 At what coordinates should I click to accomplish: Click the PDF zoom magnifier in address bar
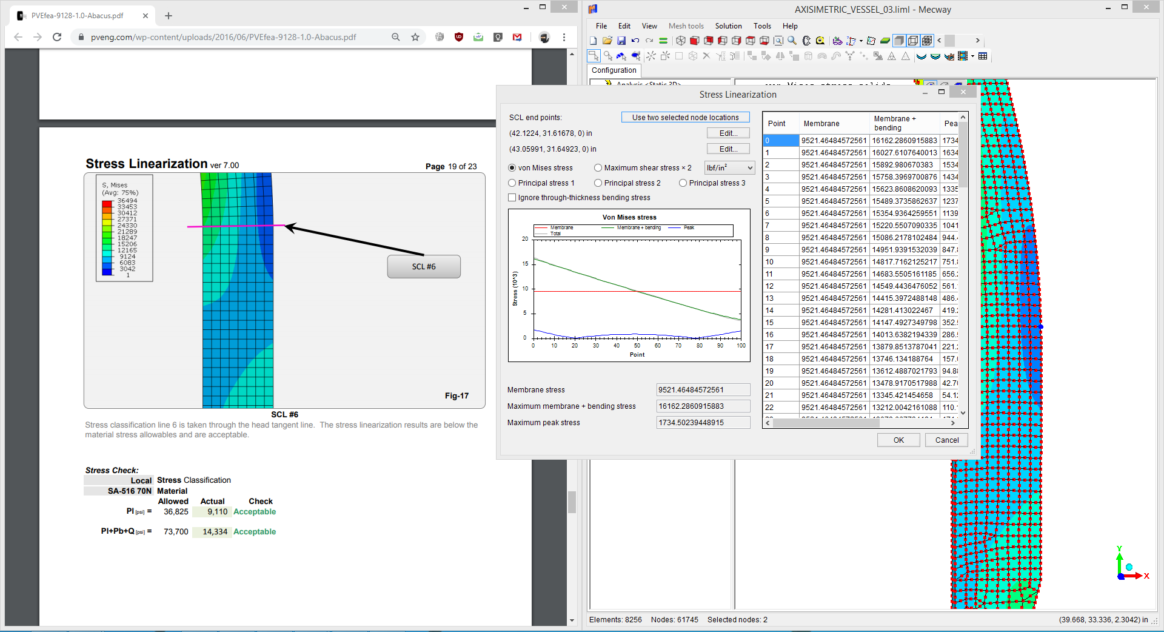click(396, 37)
